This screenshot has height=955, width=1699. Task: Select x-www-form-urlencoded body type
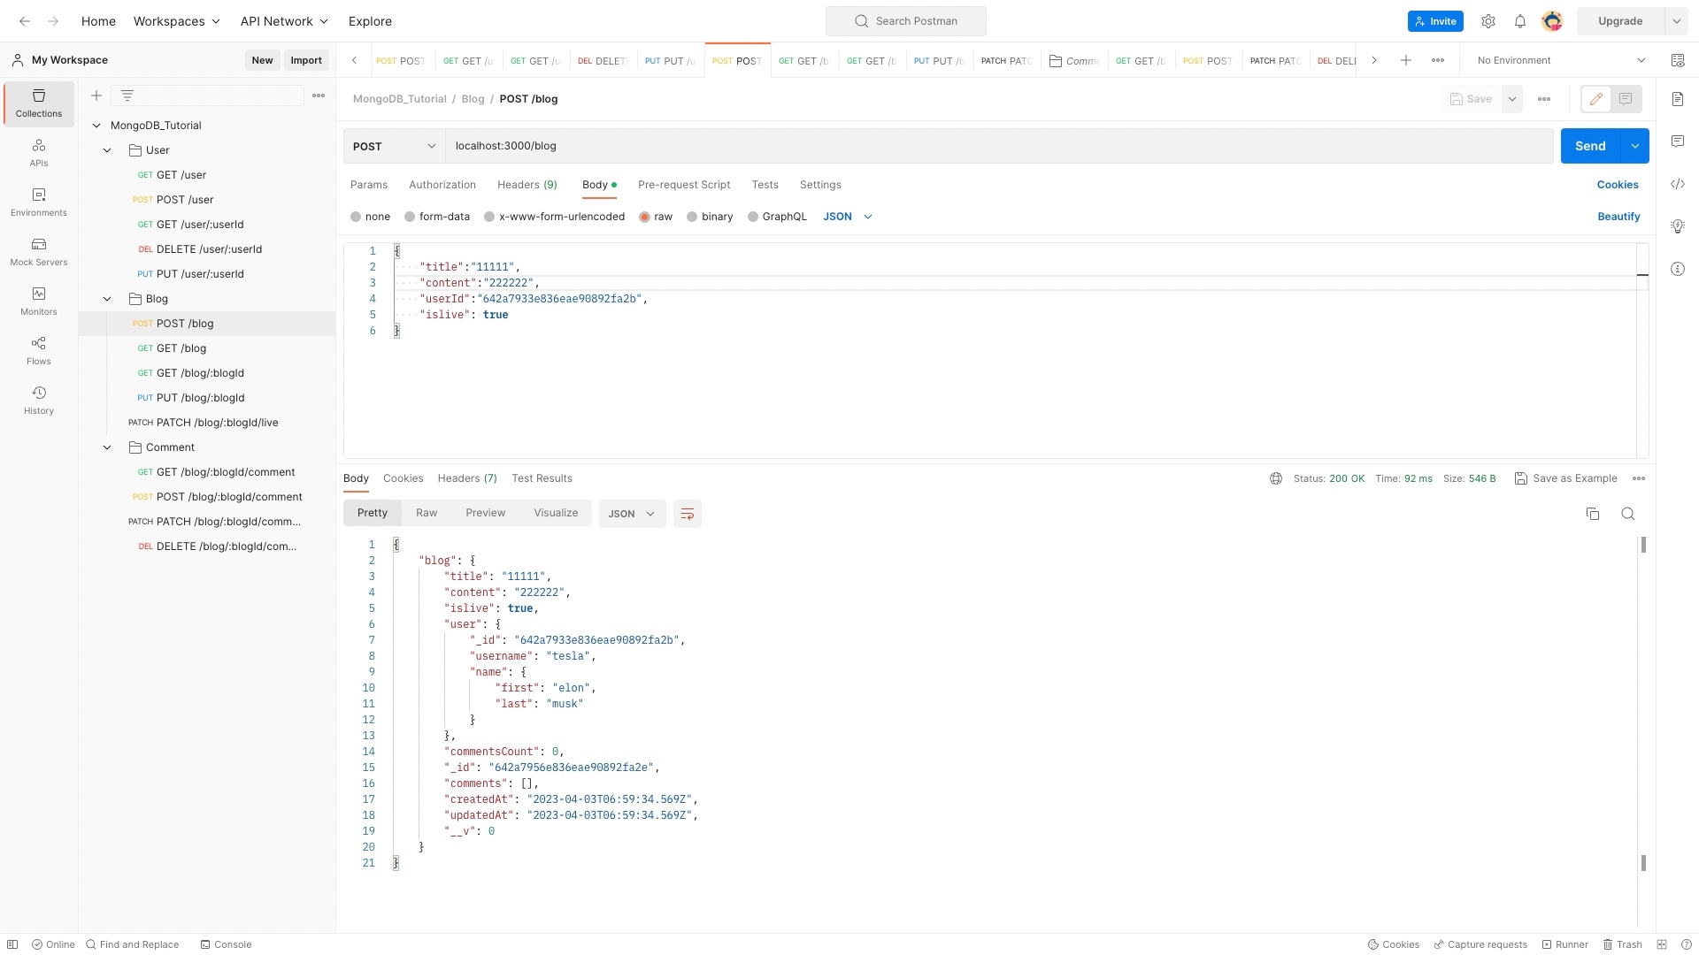coord(489,217)
